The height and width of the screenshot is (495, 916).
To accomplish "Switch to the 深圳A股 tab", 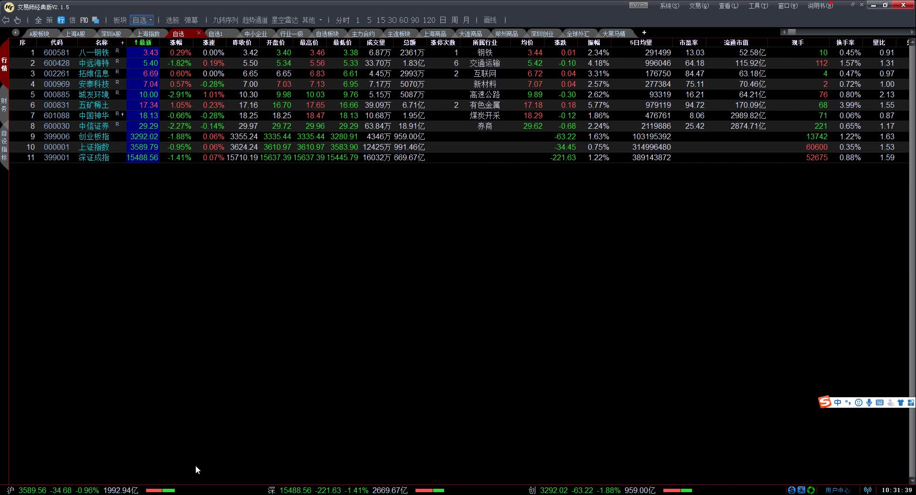I will [111, 34].
